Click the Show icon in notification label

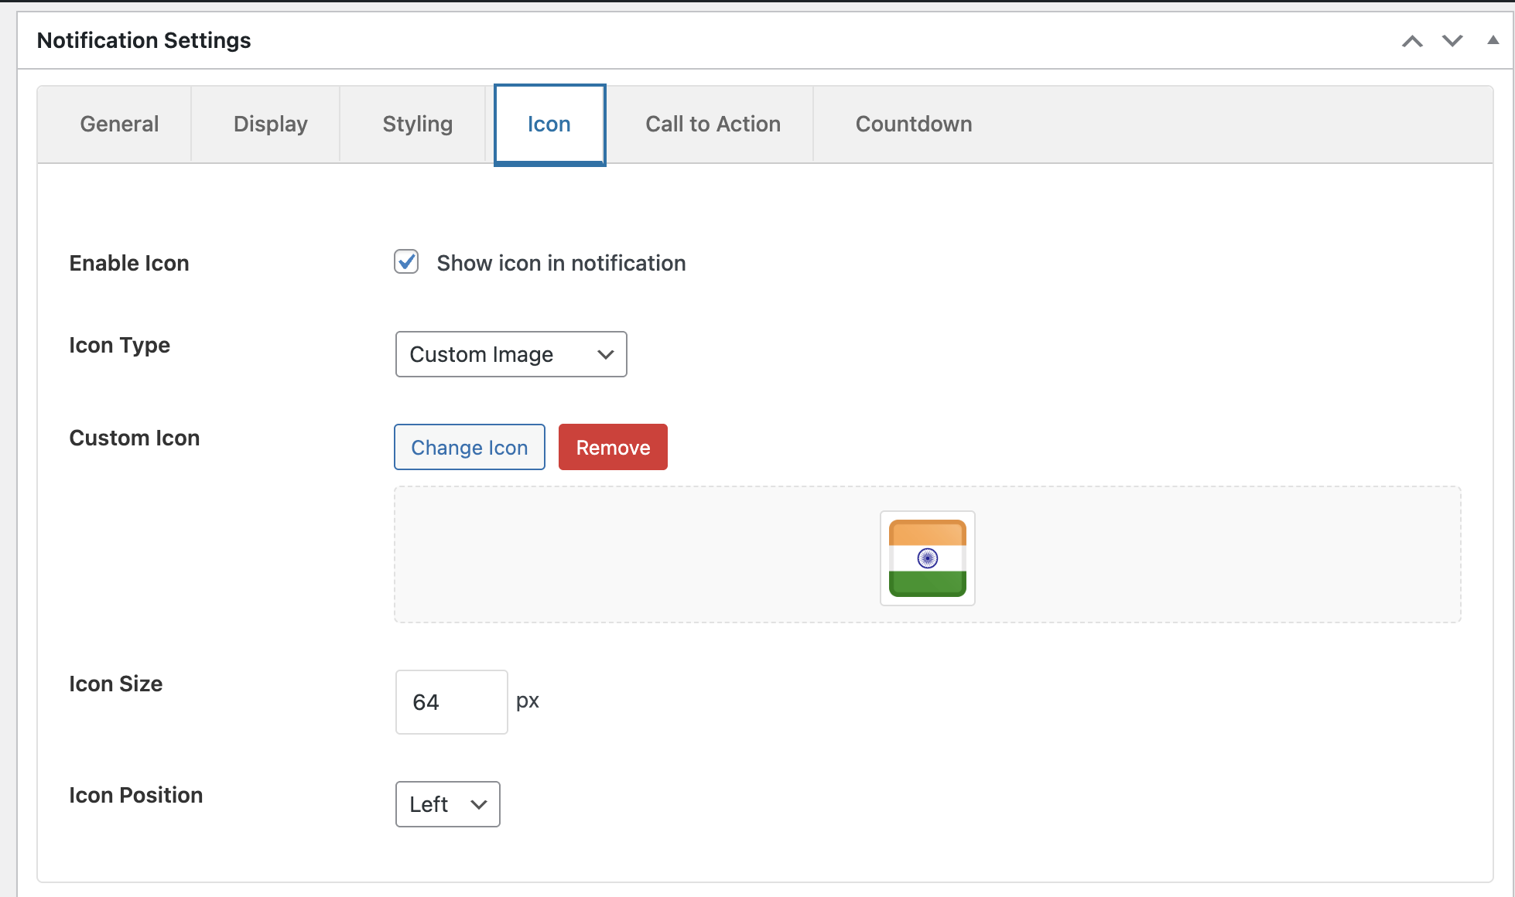[x=561, y=263]
